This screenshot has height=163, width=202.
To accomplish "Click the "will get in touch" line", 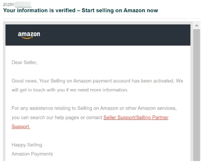I will (x=70, y=90).
